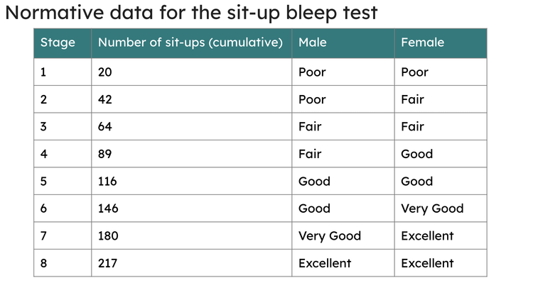The image size is (533, 290).
Task: Click the 'Female' column header
Action: 422,43
